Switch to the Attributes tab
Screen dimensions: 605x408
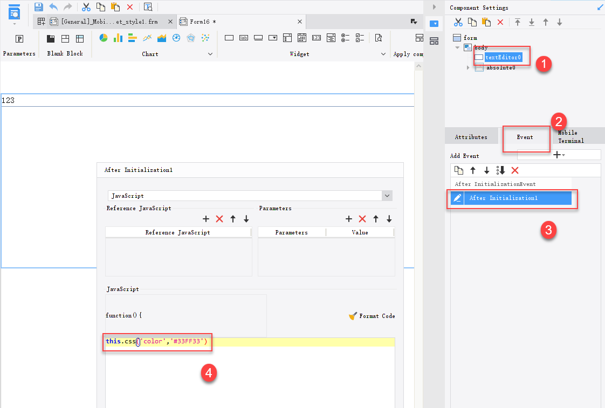click(x=471, y=137)
